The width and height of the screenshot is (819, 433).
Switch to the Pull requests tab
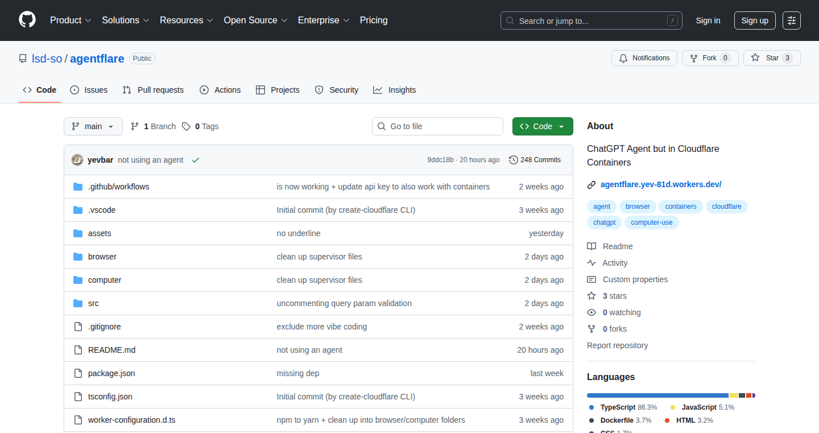pyautogui.click(x=153, y=90)
